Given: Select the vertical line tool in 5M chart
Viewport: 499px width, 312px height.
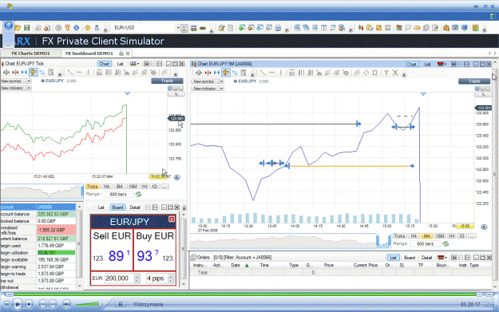Looking at the screenshot, I should pyautogui.click(x=281, y=73).
